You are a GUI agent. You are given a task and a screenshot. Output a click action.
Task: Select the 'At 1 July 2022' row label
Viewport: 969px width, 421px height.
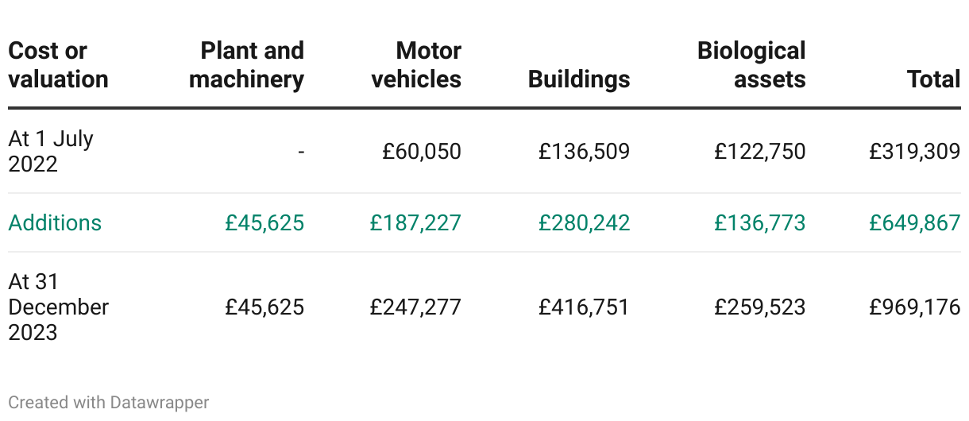51,151
